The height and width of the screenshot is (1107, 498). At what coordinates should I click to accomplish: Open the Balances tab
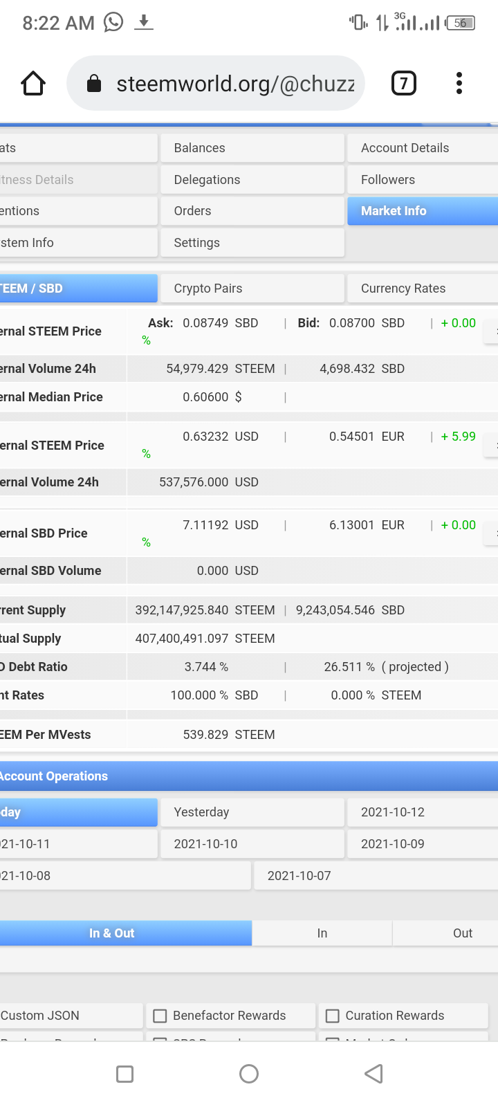[252, 148]
